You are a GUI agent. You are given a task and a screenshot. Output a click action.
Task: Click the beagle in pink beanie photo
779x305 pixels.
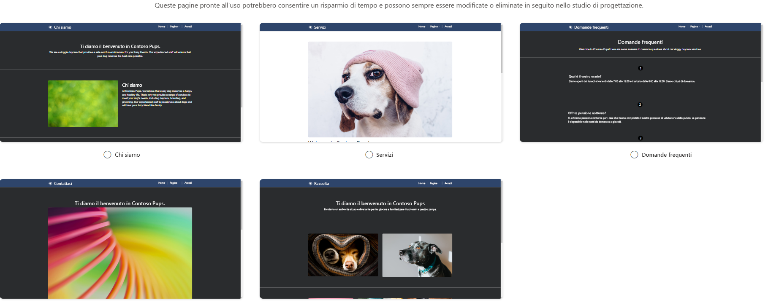[380, 89]
